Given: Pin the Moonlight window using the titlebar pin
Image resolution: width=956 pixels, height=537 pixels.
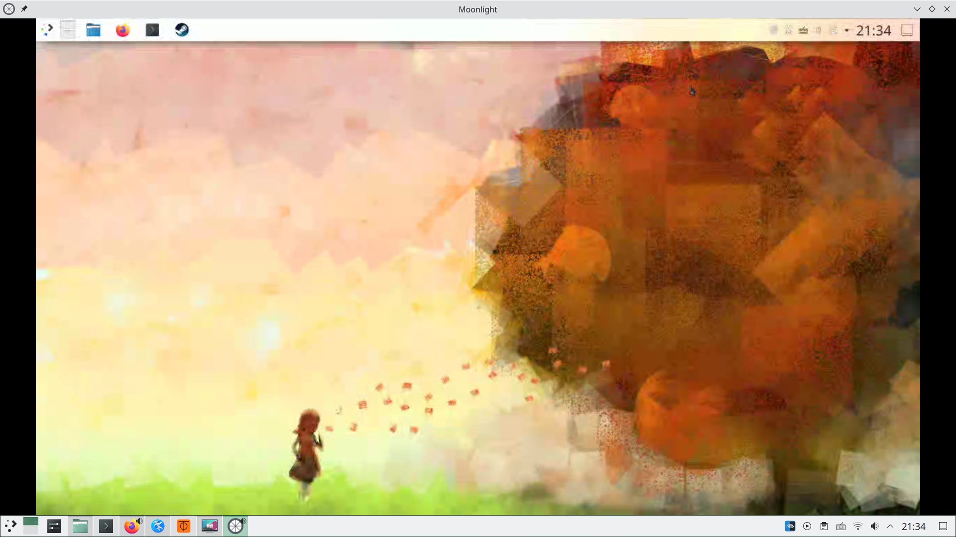Looking at the screenshot, I should [x=24, y=9].
